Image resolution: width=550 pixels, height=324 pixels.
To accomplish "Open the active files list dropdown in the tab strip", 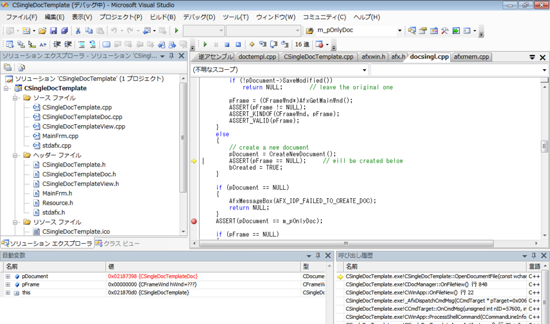I will click(x=532, y=57).
